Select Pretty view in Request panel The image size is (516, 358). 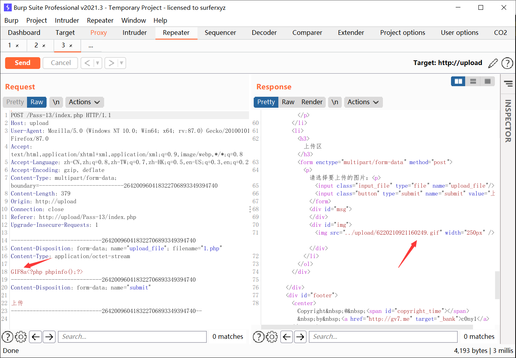point(15,102)
